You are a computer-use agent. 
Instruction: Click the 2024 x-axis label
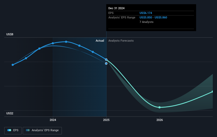pyautogui.click(x=53, y=120)
